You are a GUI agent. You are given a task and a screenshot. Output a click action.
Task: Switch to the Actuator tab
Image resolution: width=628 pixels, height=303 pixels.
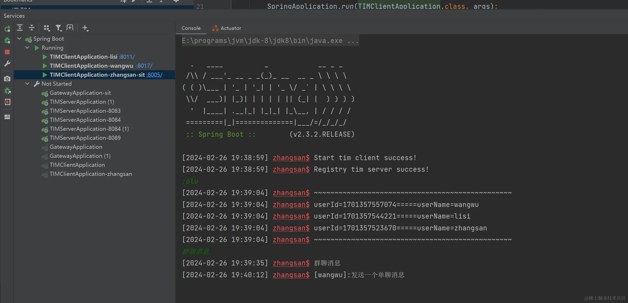[226, 28]
